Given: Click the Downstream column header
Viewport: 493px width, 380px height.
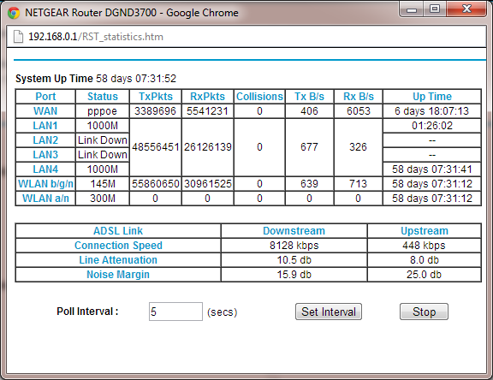Looking at the screenshot, I should tap(294, 231).
